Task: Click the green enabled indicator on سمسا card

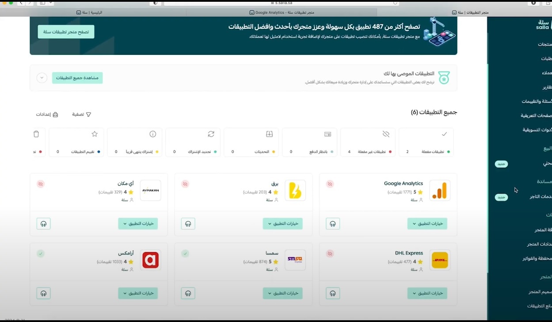Action: pyautogui.click(x=185, y=253)
